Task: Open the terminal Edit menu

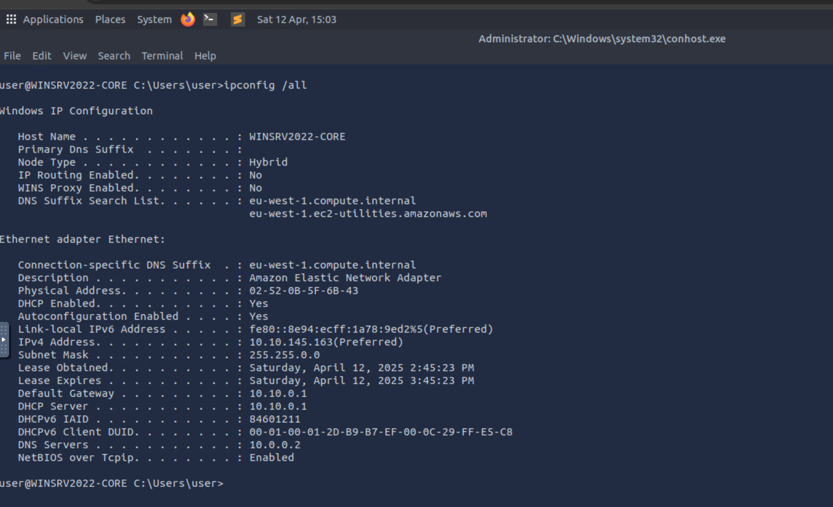Action: [42, 56]
